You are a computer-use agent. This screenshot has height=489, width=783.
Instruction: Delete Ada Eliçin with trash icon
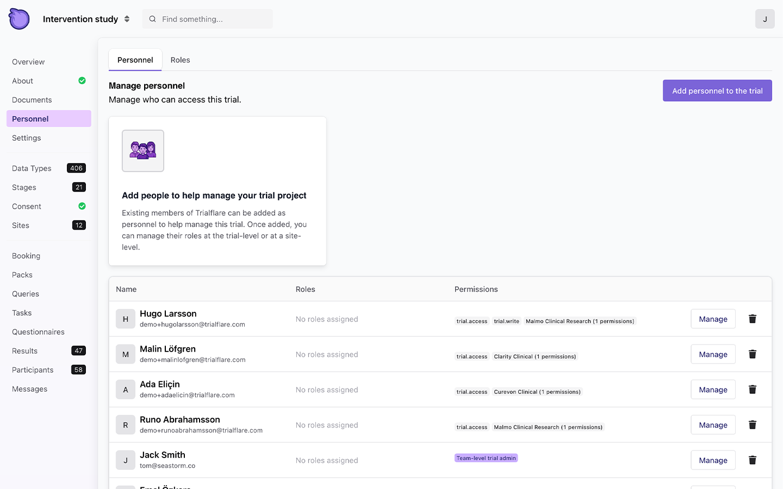pyautogui.click(x=753, y=390)
